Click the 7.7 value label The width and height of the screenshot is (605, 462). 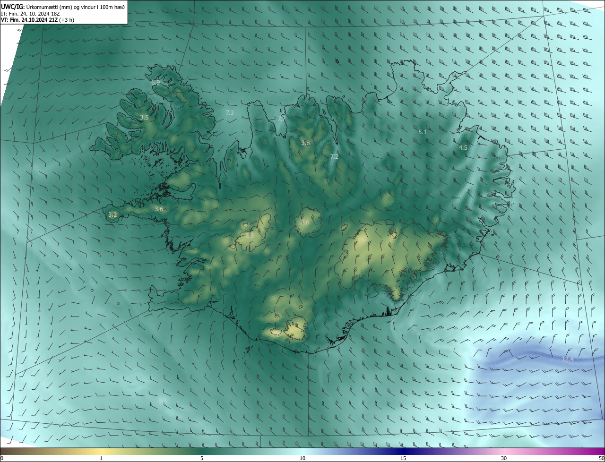(281, 119)
